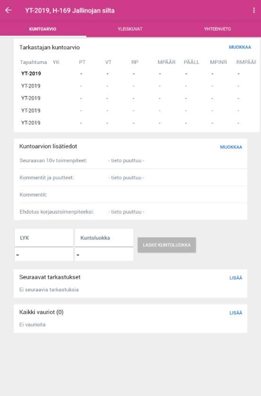The width and height of the screenshot is (261, 396).
Task: Select the Kuntoarvio tab
Action: point(43,29)
